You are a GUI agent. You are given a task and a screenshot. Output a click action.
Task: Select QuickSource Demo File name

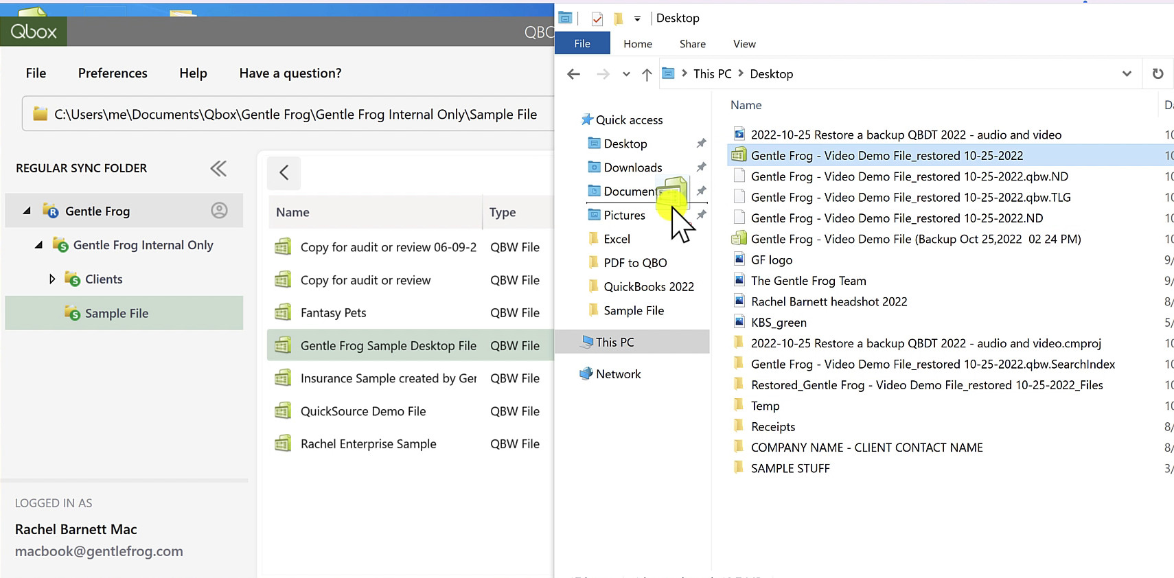tap(363, 411)
